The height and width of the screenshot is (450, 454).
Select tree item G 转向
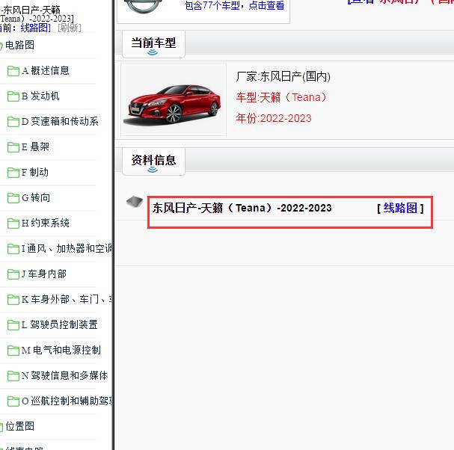[x=36, y=198]
